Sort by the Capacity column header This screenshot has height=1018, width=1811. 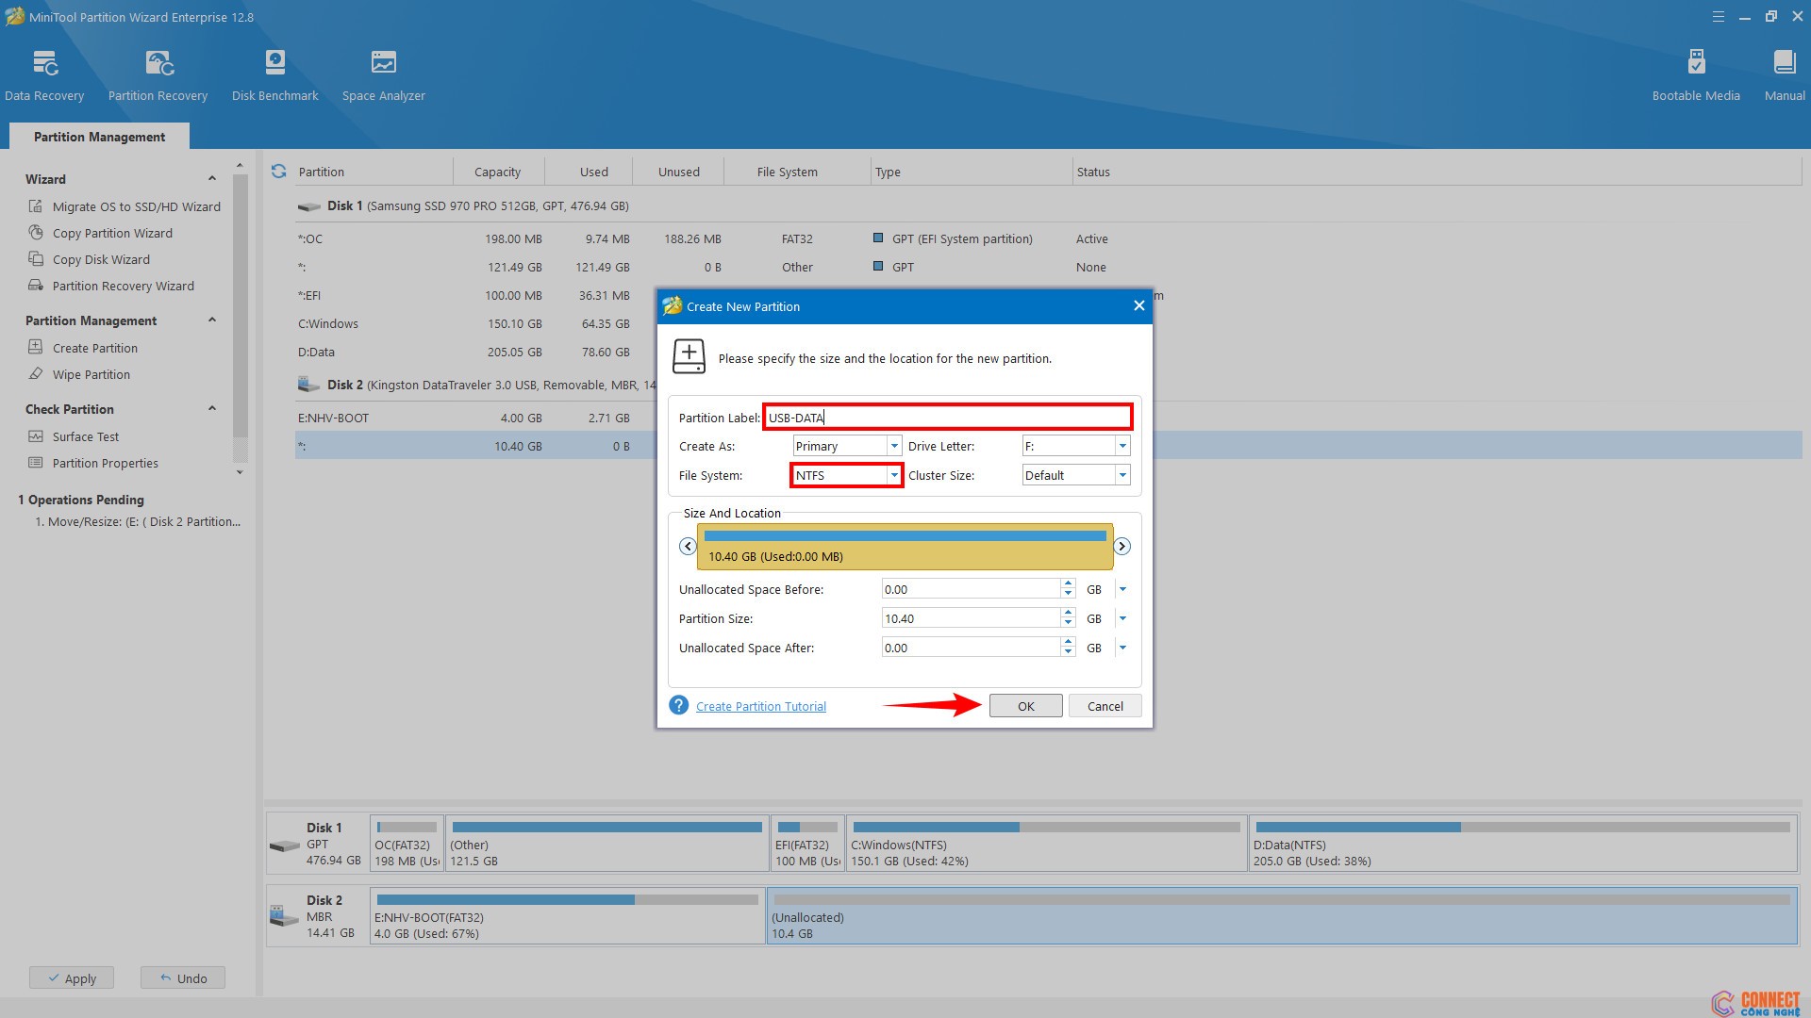tap(497, 172)
